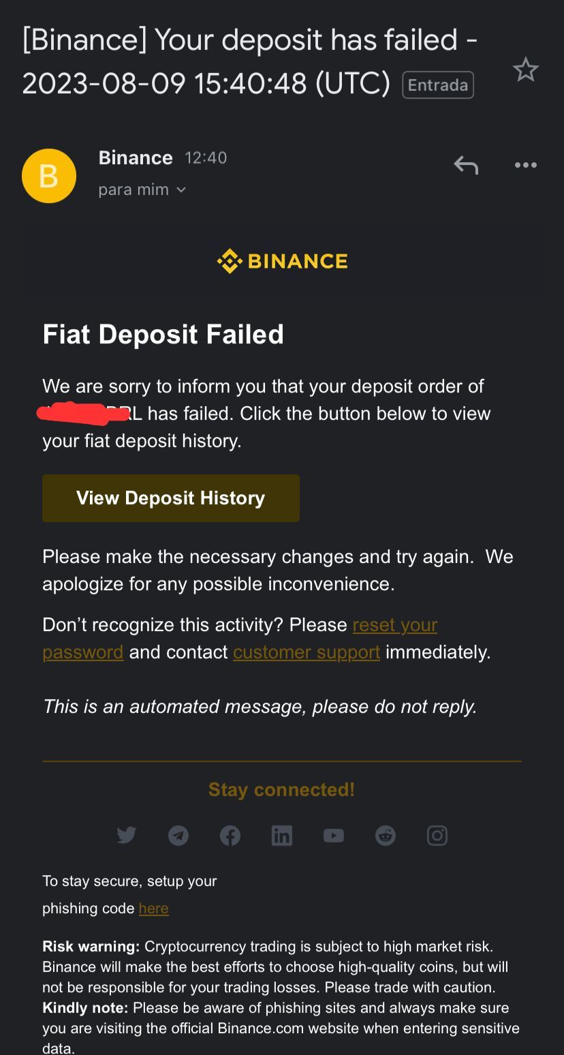Open the 'customer support' link
Screen dimensions: 564x1055
[307, 652]
